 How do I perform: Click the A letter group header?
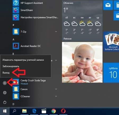coord(14,39)
